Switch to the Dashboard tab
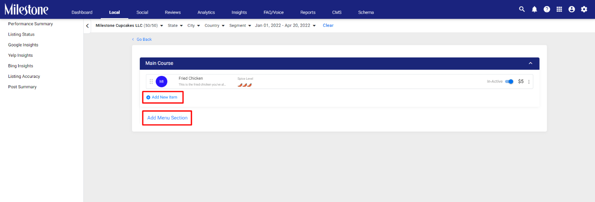Screen dimensions: 595x202 (x=82, y=12)
